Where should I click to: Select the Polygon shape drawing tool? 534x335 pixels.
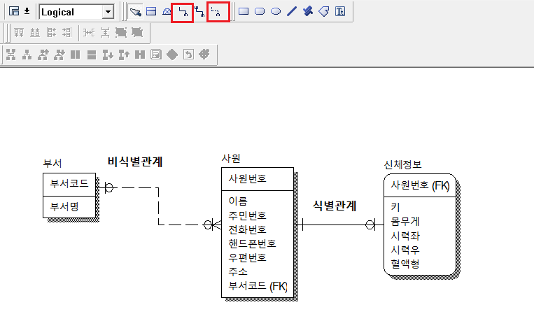coord(323,12)
